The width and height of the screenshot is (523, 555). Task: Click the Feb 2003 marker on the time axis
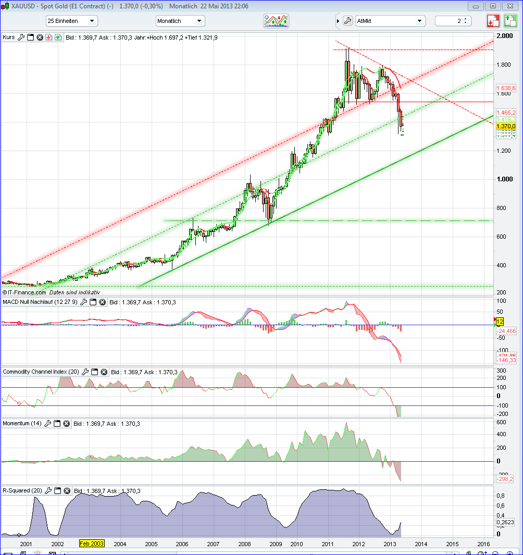coord(92,544)
